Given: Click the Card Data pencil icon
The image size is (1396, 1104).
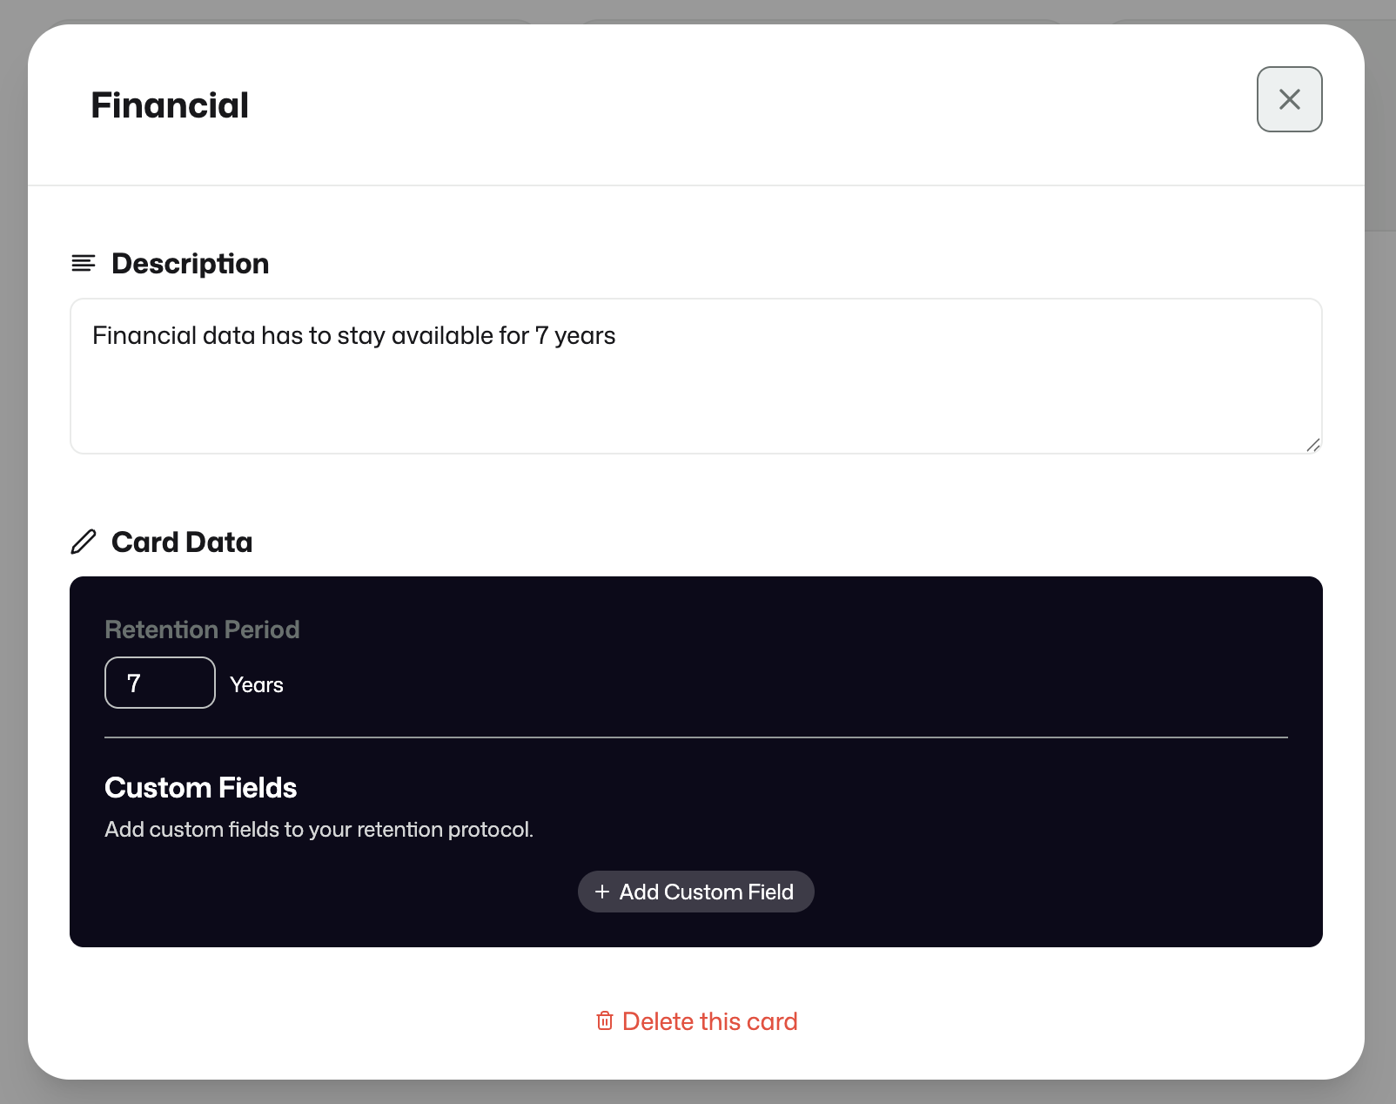Looking at the screenshot, I should pos(84,542).
